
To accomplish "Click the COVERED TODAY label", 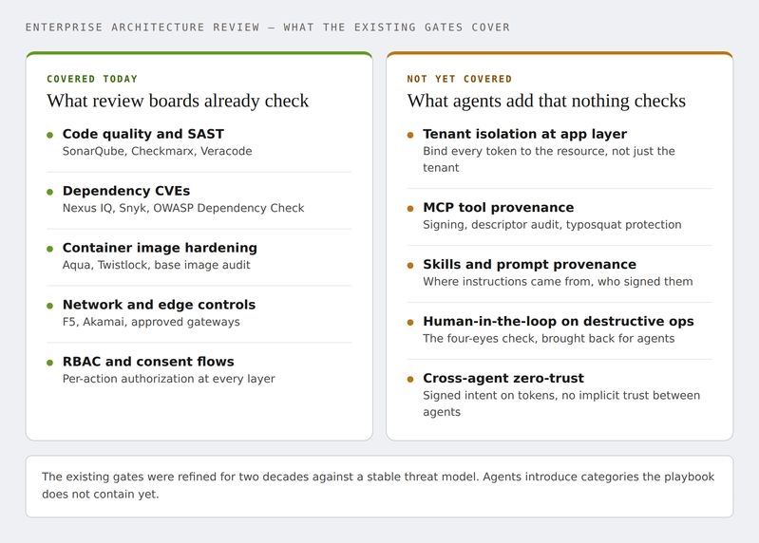I will point(92,79).
